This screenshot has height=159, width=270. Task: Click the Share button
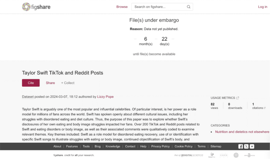tap(50, 83)
